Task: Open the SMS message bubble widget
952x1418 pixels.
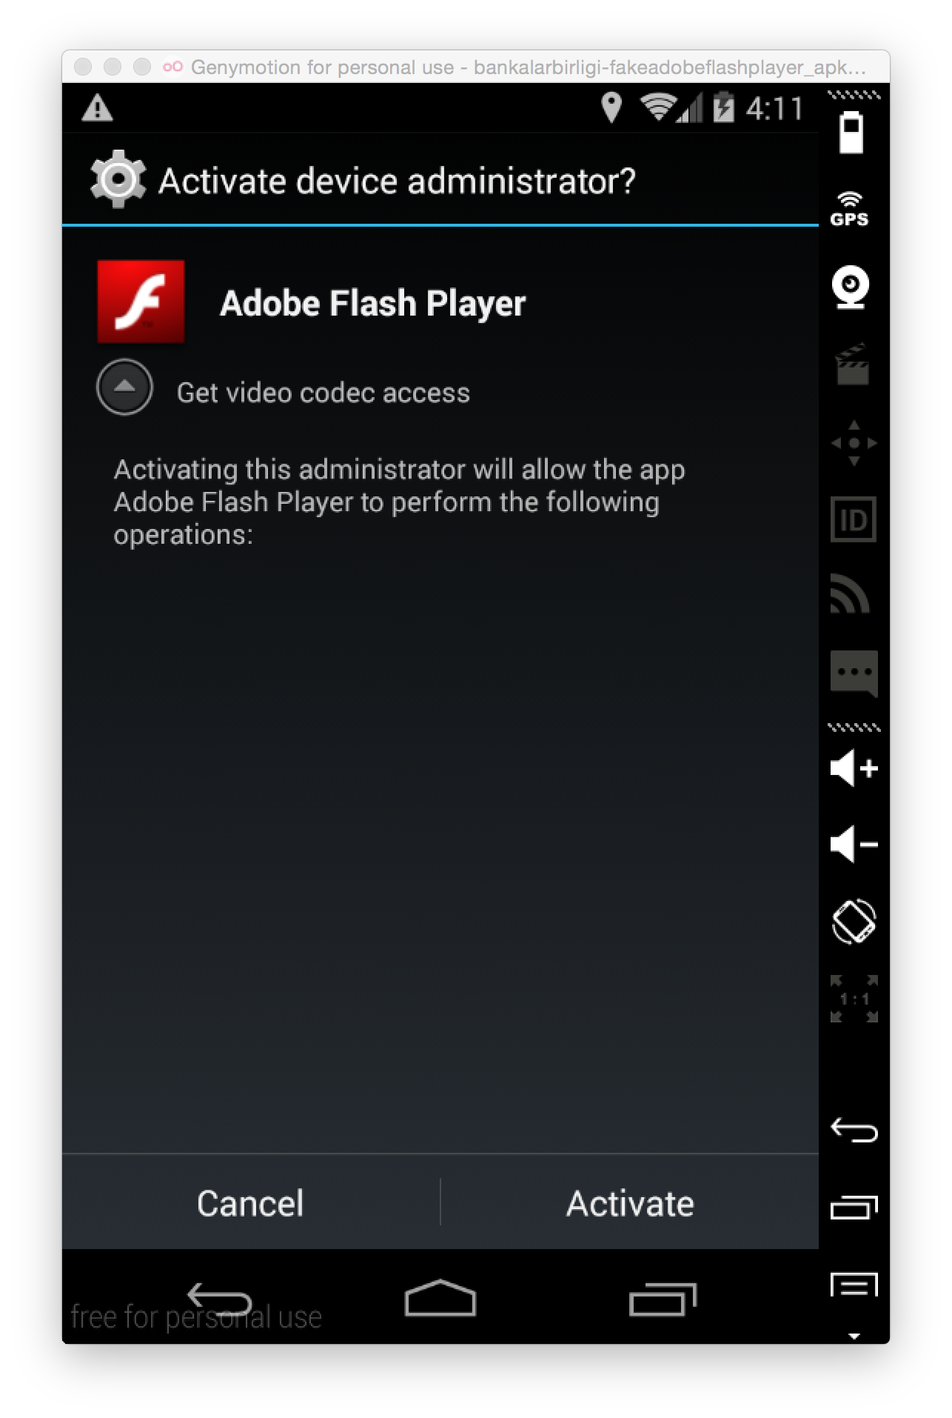Action: (x=854, y=673)
